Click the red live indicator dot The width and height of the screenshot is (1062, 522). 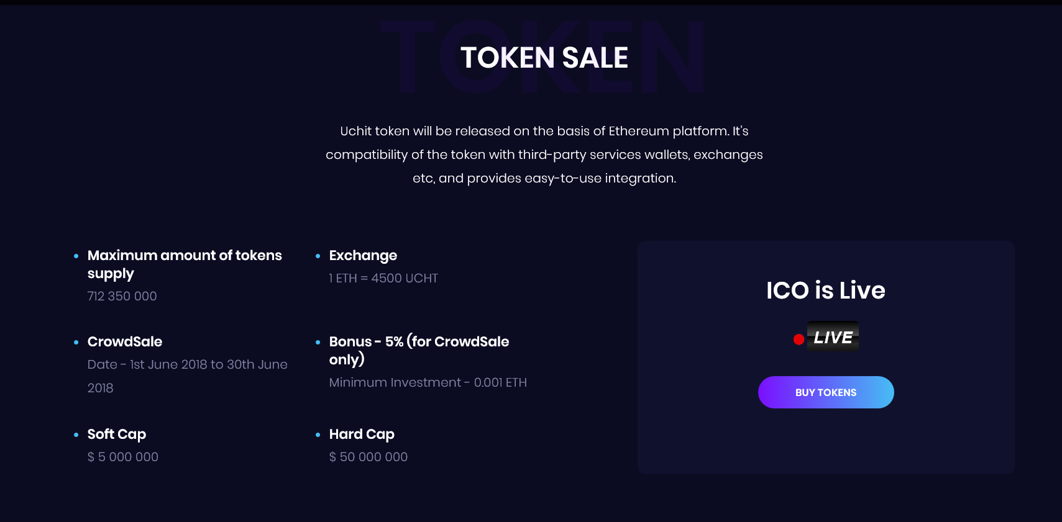click(799, 340)
